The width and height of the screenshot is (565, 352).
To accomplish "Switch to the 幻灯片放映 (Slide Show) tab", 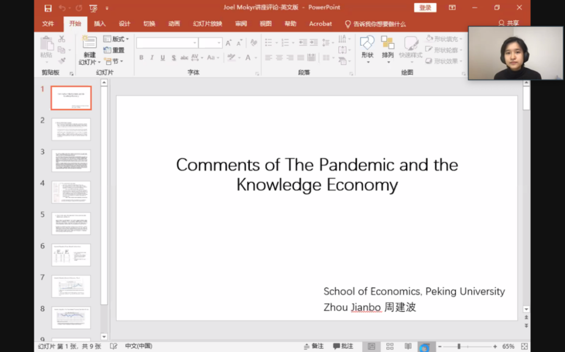I will [x=207, y=24].
